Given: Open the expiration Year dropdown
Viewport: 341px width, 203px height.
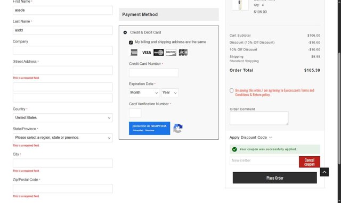Looking at the screenshot, I should [x=170, y=92].
